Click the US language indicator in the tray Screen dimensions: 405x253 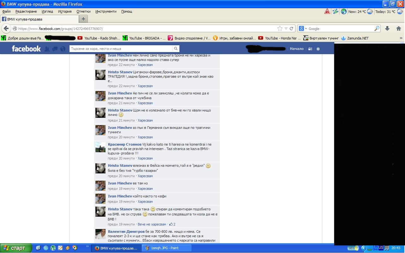tap(381, 248)
